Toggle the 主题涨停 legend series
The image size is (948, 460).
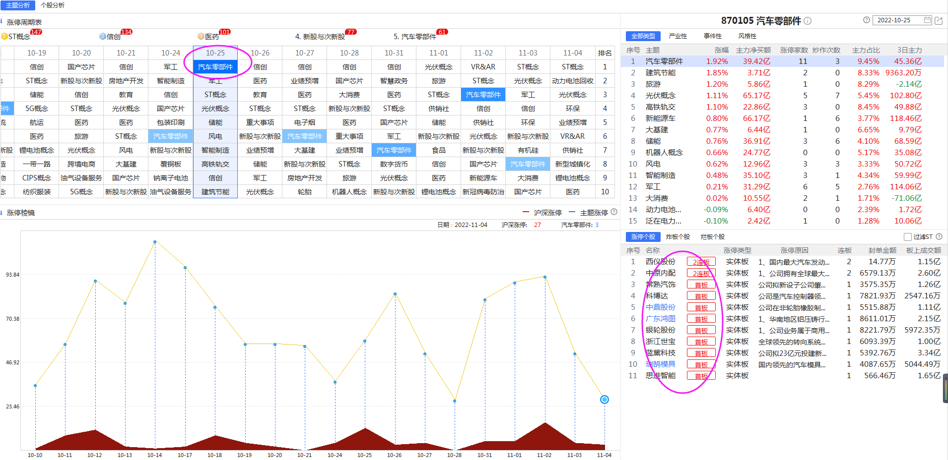(588, 213)
